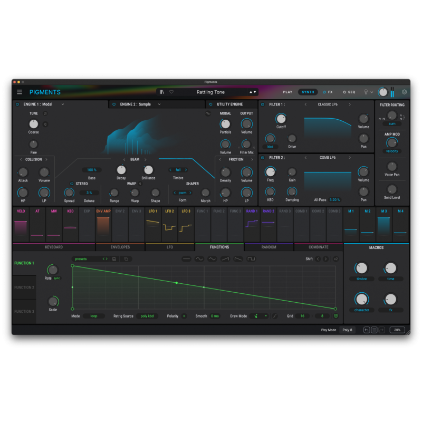Image resolution: width=422 pixels, height=422 pixels.
Task: Select the square shape in Function editor
Action: [x=251, y=259]
